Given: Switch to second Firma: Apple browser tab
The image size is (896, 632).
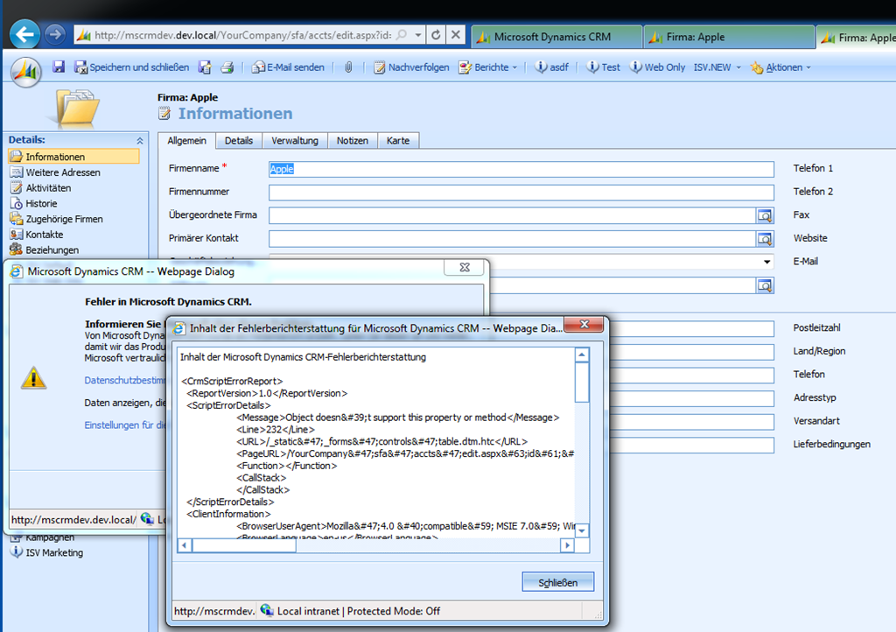Looking at the screenshot, I should point(857,38).
